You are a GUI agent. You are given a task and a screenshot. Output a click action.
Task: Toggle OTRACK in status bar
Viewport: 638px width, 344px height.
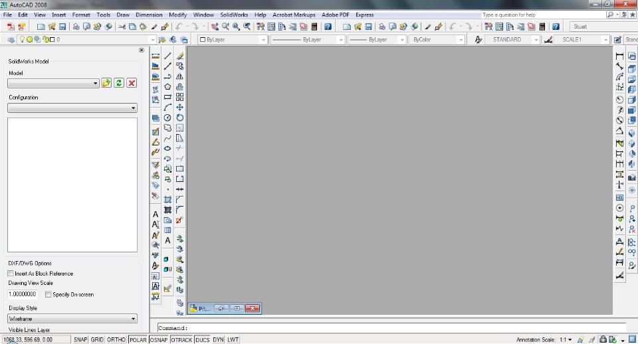pos(181,339)
